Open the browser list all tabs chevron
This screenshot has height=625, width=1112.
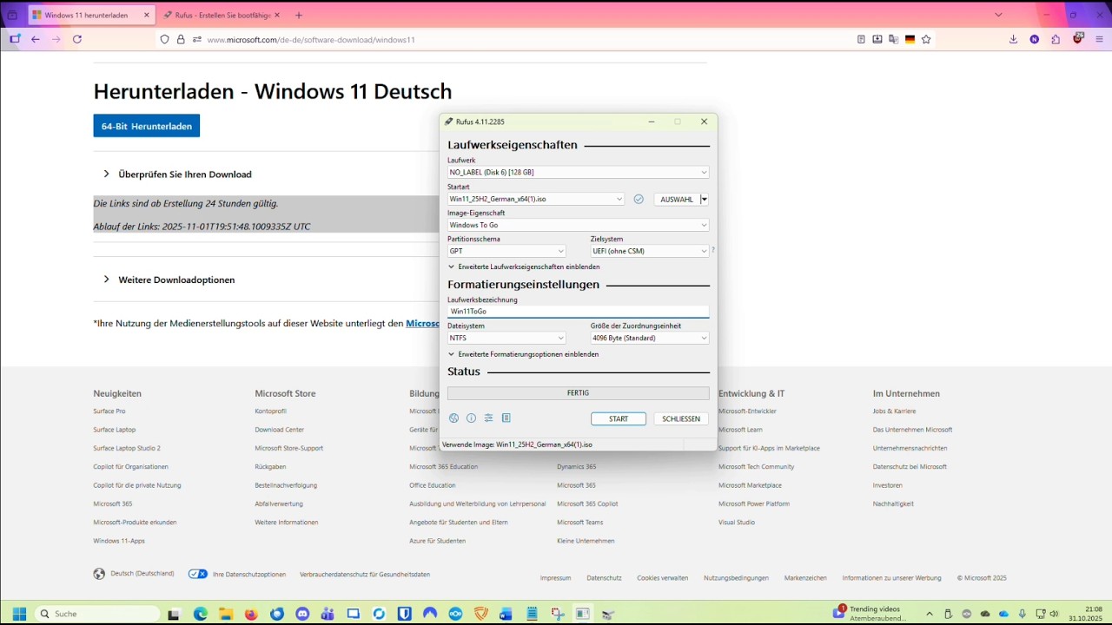(x=998, y=15)
